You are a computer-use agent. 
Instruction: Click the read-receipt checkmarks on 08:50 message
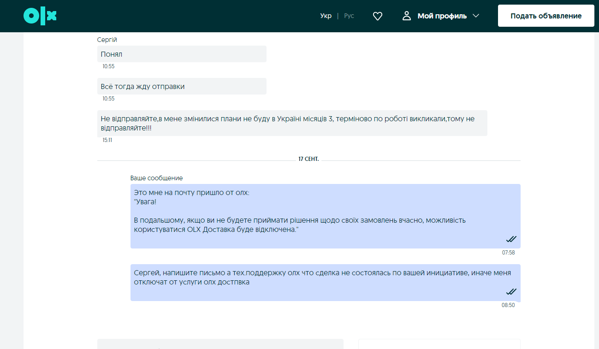point(511,291)
